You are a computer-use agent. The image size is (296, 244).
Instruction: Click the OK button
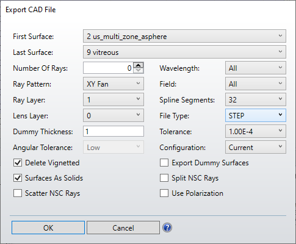(x=48, y=228)
